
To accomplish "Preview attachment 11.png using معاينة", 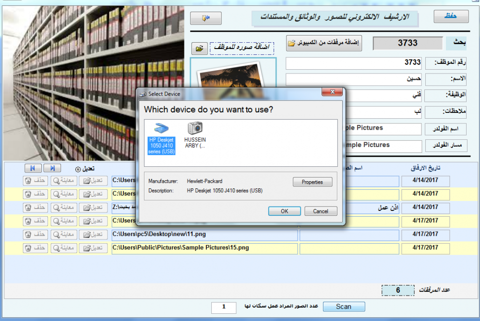I will (64, 235).
